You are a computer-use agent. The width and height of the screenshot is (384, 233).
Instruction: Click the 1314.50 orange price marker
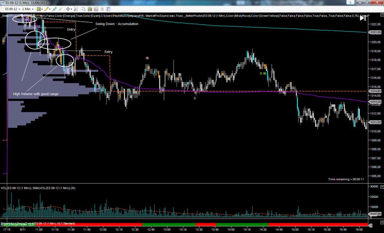pyautogui.click(x=375, y=91)
